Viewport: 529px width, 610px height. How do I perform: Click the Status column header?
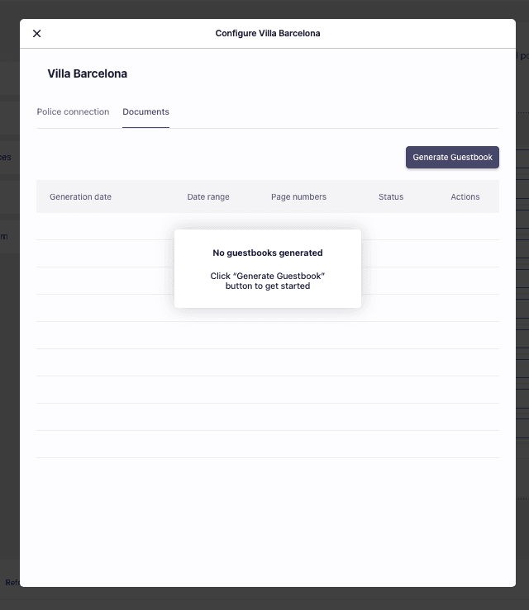(x=391, y=197)
